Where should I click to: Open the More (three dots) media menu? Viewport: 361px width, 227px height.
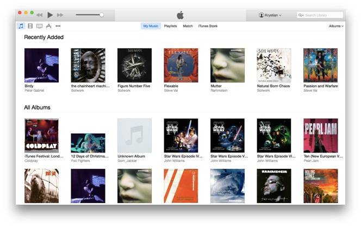coord(58,26)
